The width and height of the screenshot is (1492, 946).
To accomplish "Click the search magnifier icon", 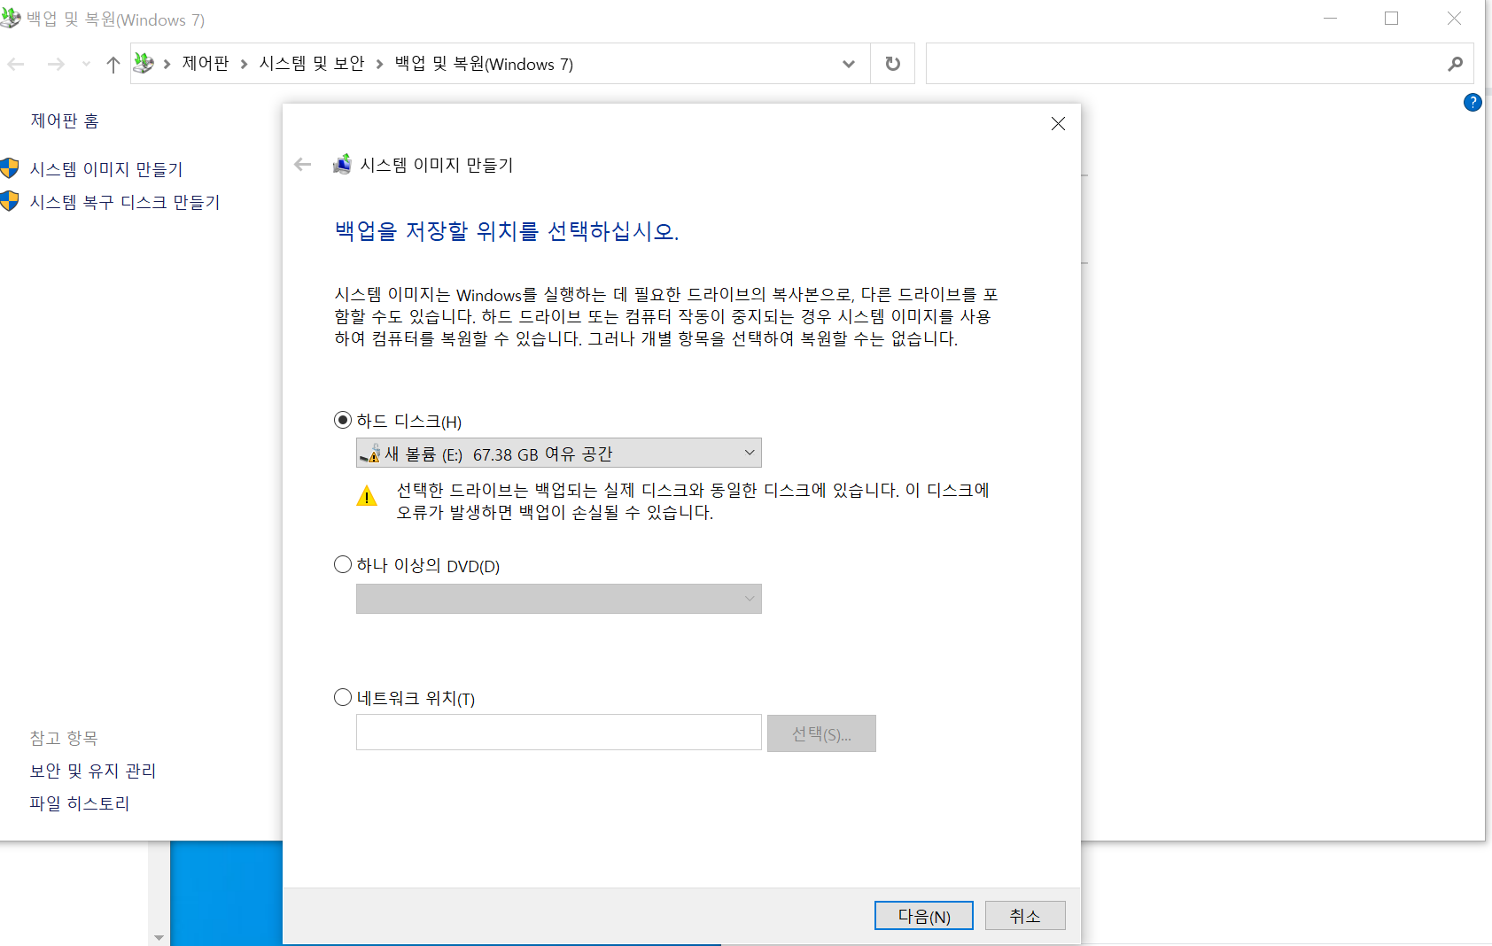I will 1454,63.
